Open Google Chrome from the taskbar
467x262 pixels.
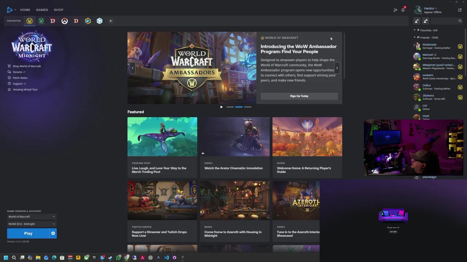pos(126,258)
